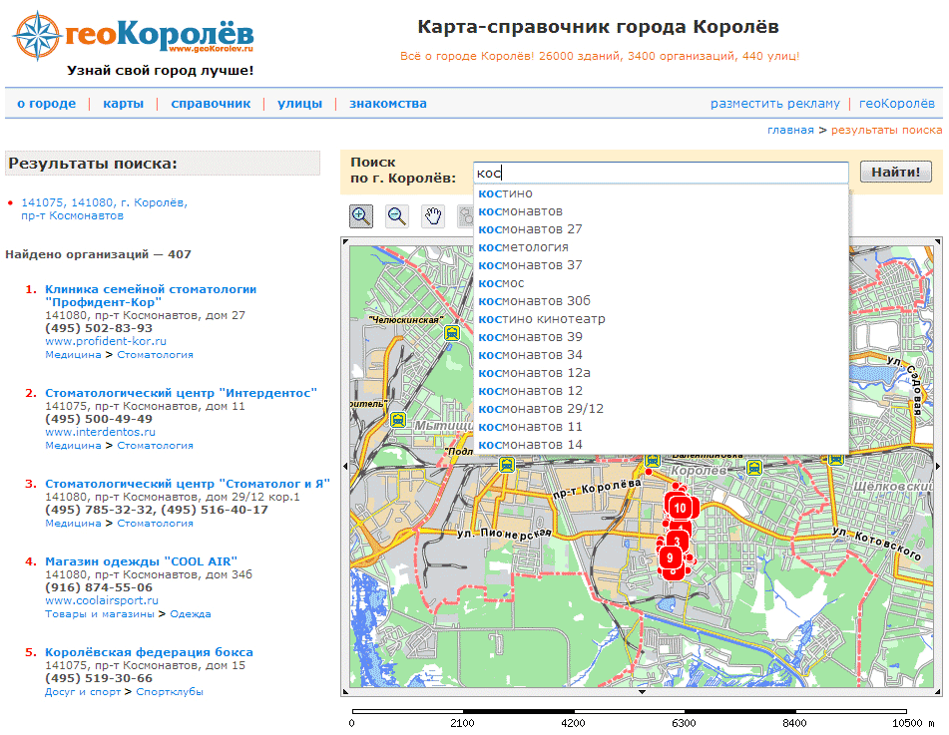Click the Челюскинская train station icon

(451, 333)
